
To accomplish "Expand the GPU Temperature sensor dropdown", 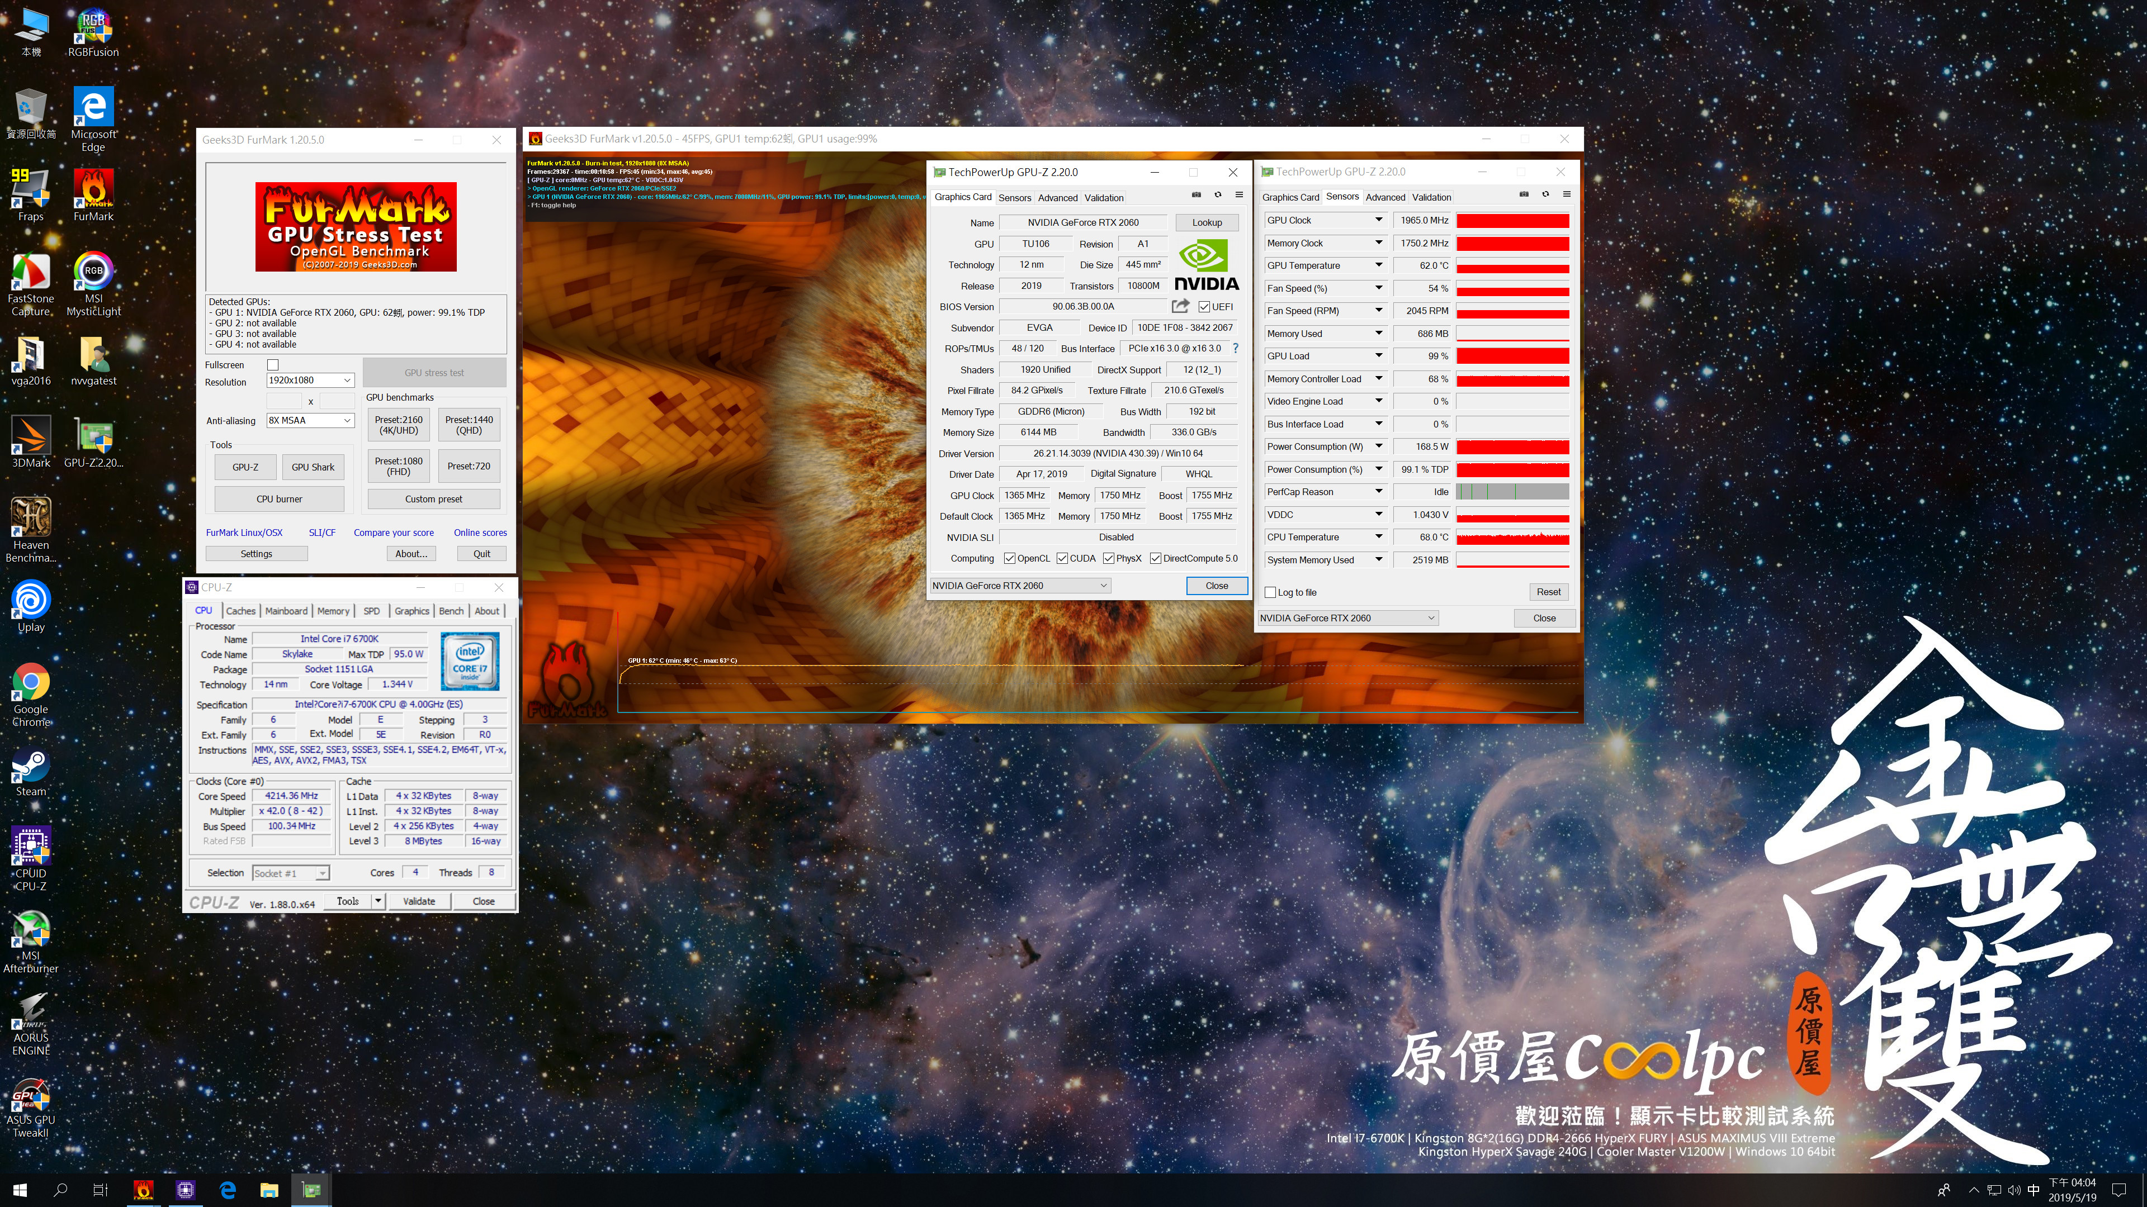I will tap(1379, 265).
